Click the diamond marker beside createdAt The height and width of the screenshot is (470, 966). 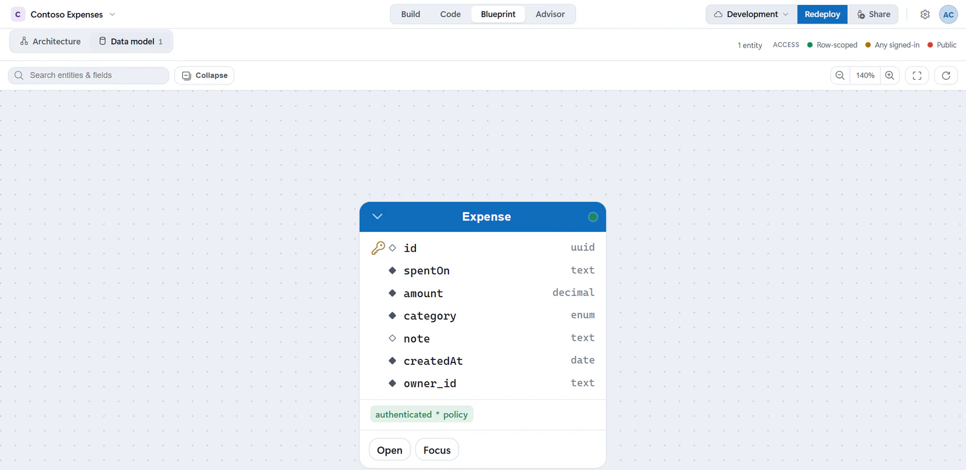point(392,361)
